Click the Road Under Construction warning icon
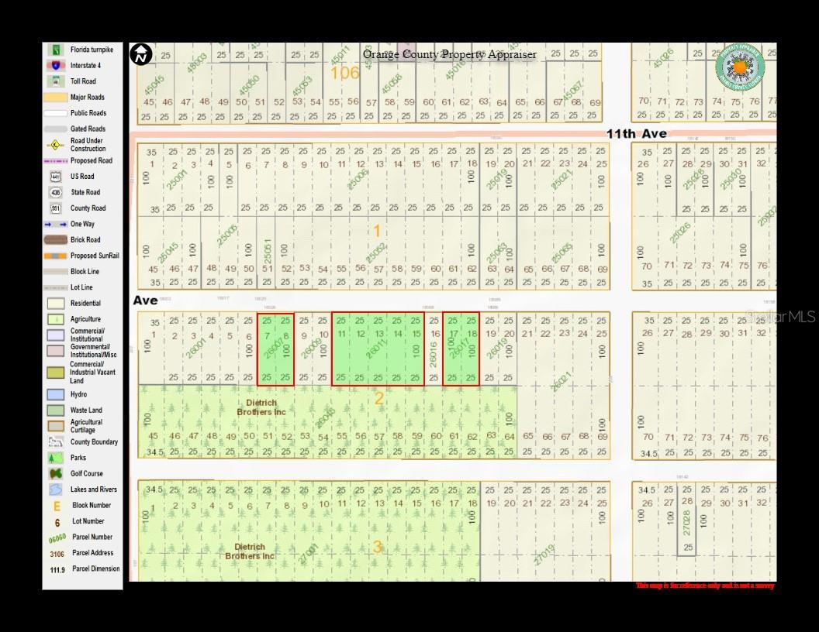Viewport: 819px width, 632px height. click(x=56, y=145)
